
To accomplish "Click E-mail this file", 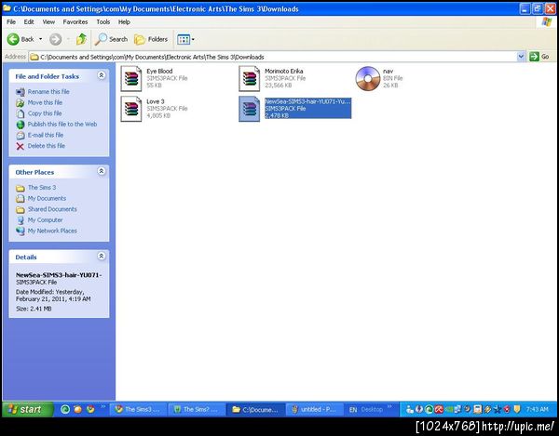I will point(46,135).
